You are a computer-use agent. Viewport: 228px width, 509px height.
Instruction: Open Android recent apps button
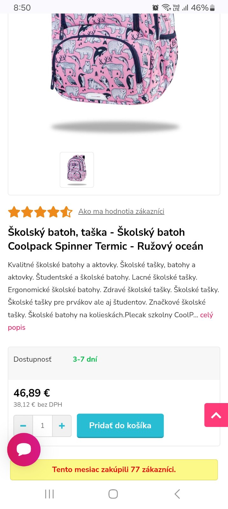[49, 494]
